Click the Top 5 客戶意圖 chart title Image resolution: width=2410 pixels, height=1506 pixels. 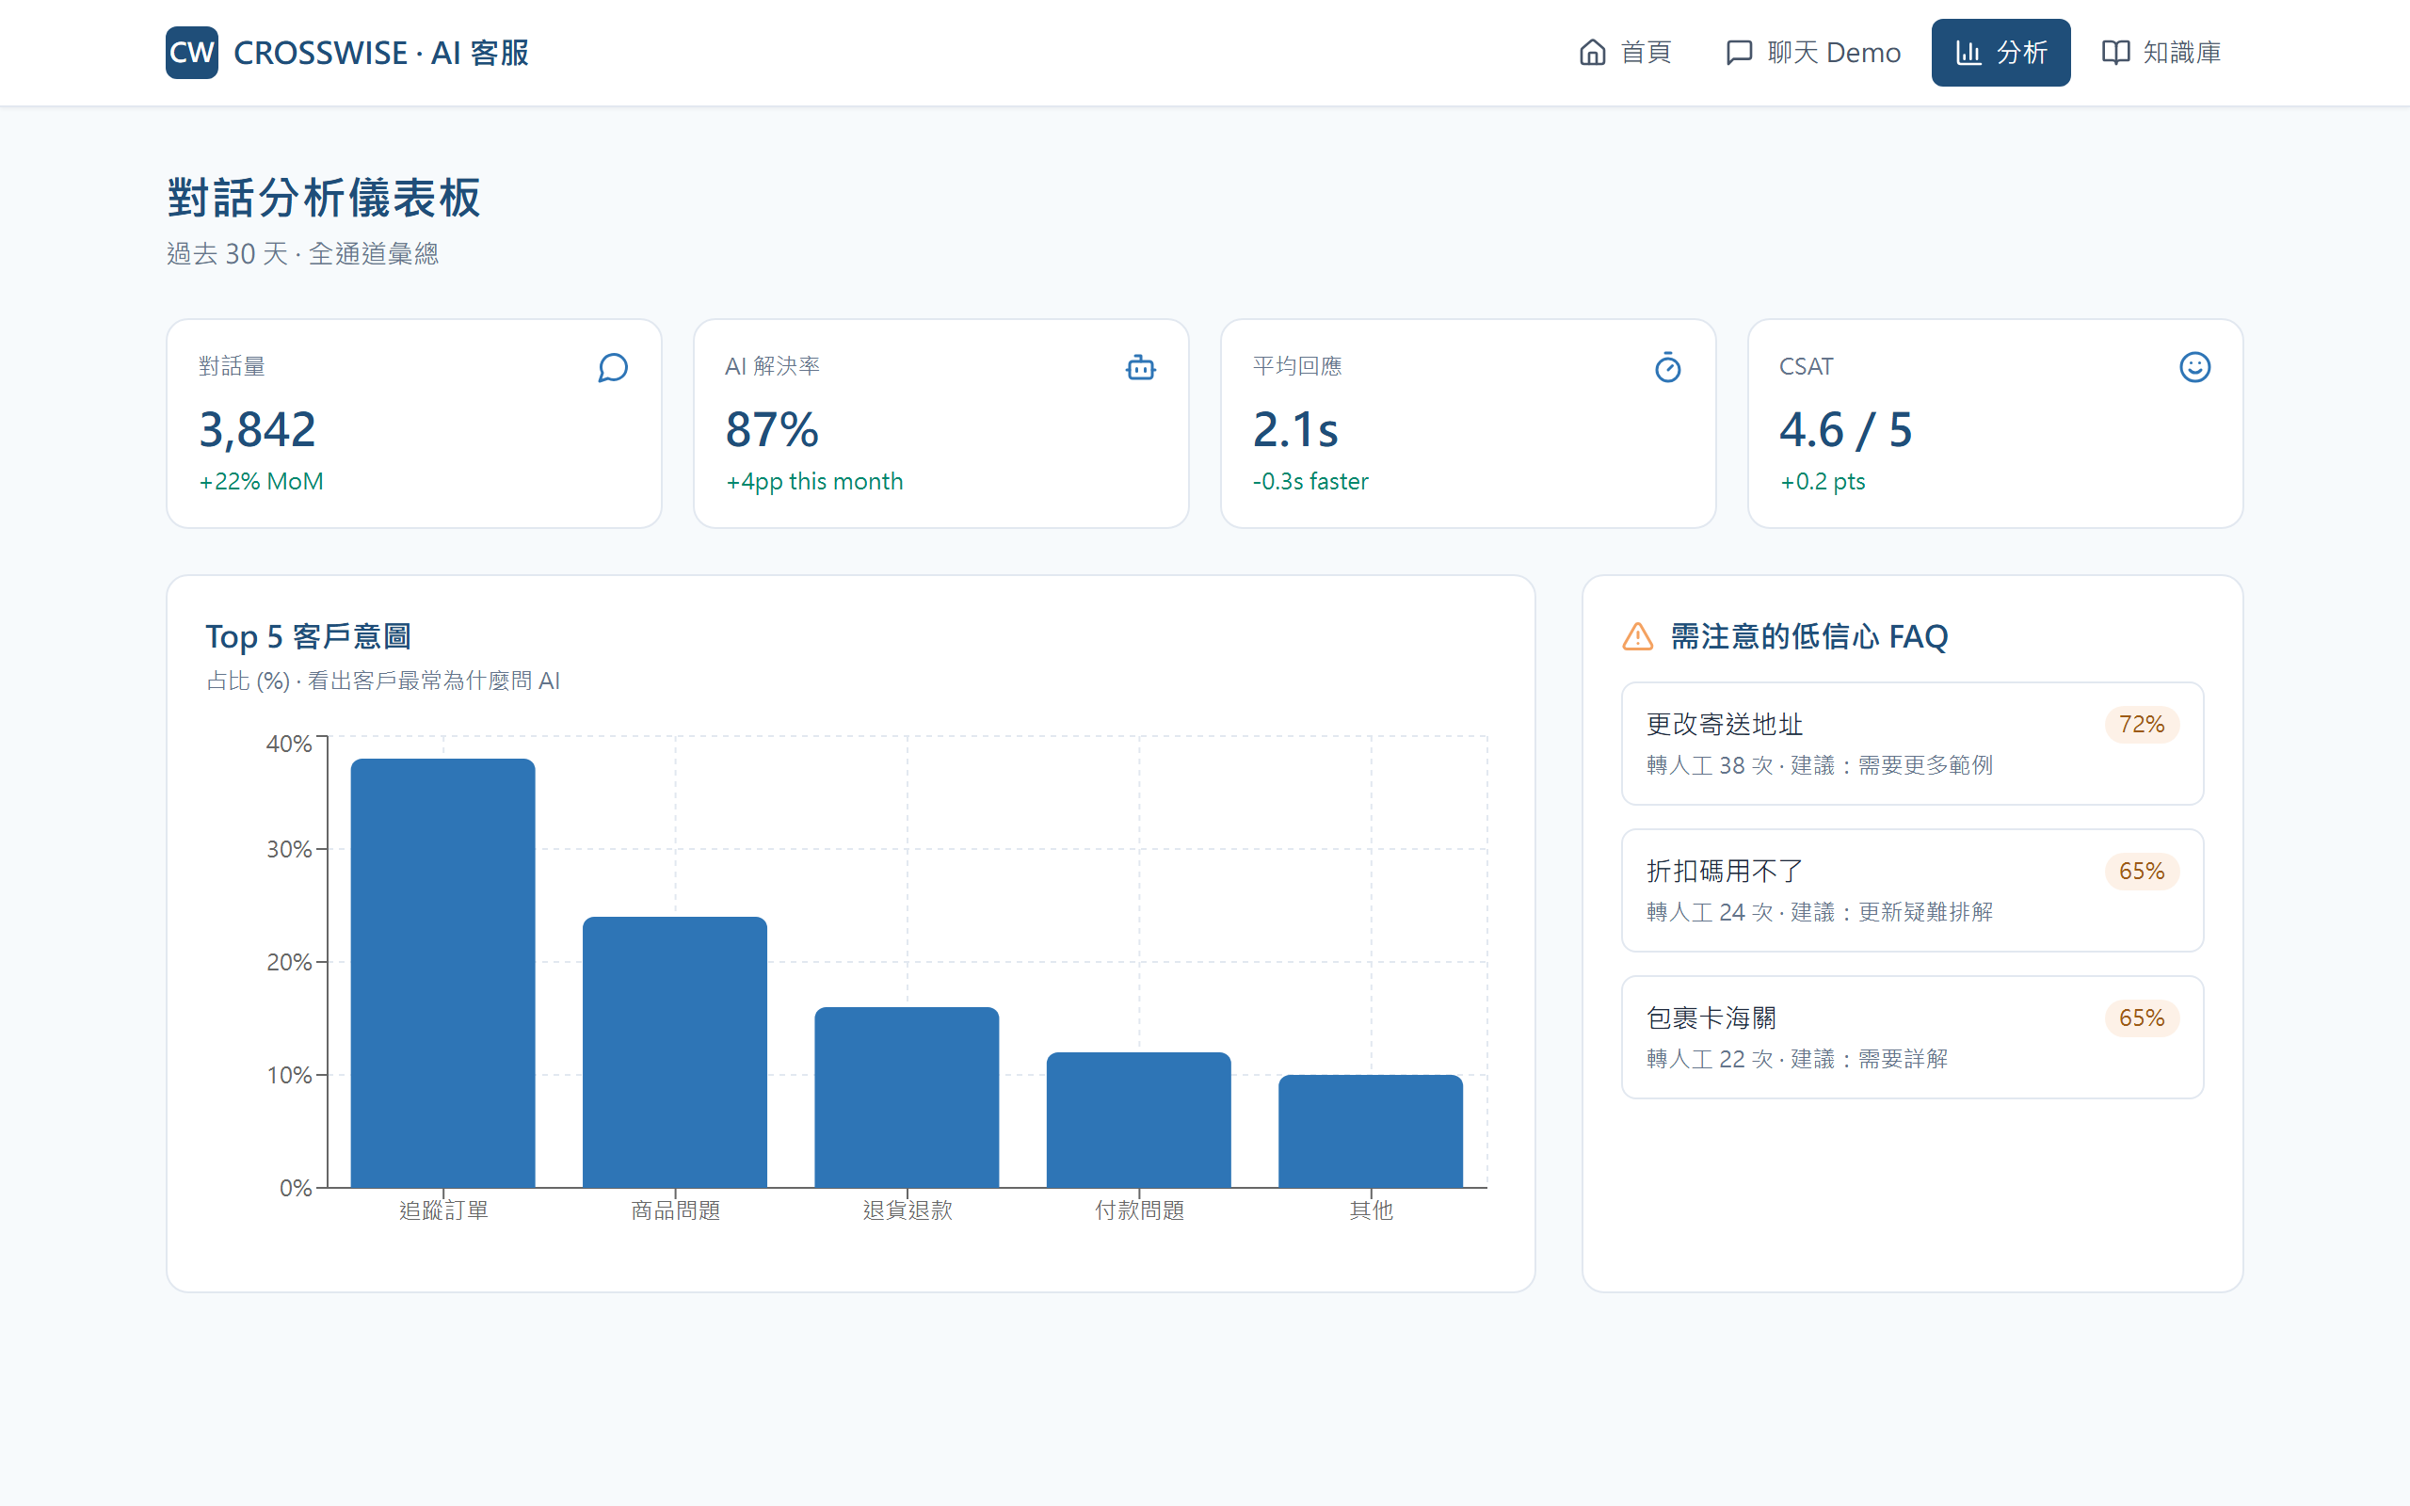(309, 636)
